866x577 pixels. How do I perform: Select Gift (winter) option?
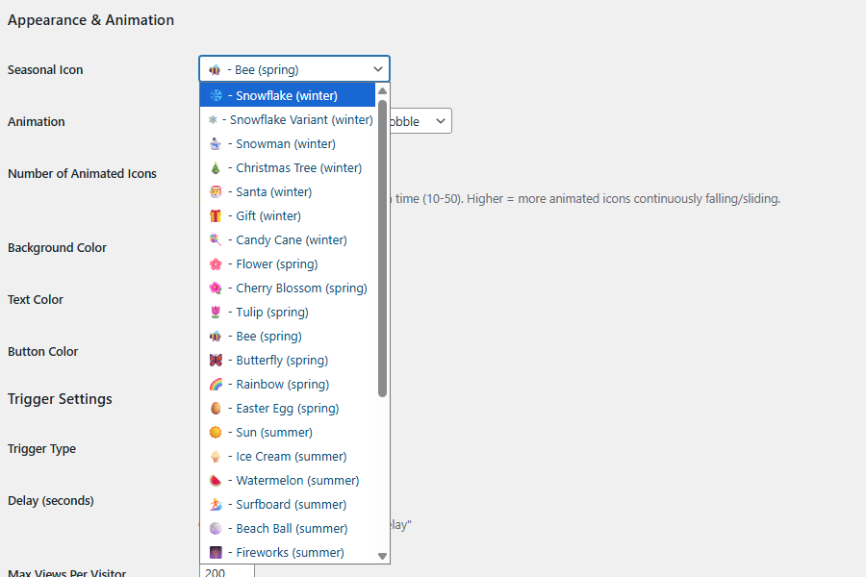click(287, 215)
